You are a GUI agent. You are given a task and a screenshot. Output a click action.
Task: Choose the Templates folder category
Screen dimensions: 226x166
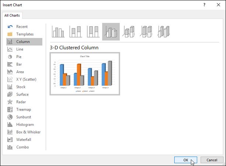(x=25, y=34)
